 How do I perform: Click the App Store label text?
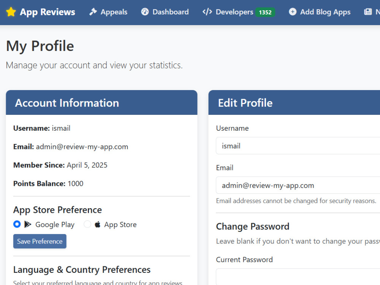point(120,225)
